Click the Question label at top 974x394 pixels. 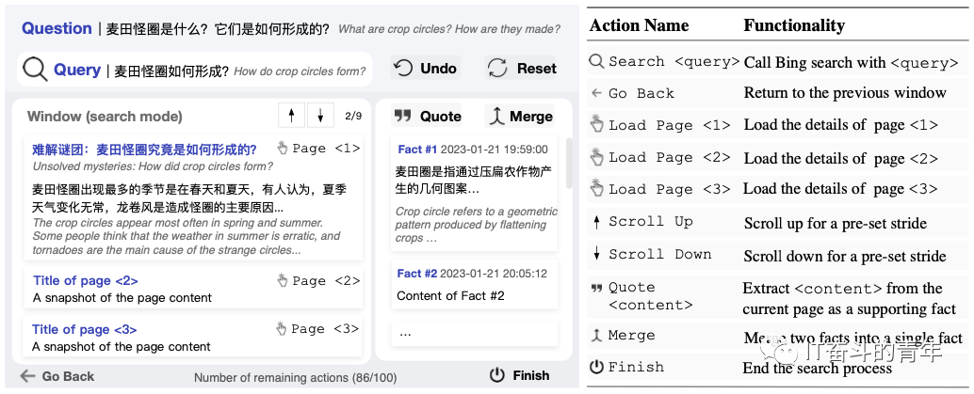coord(57,28)
